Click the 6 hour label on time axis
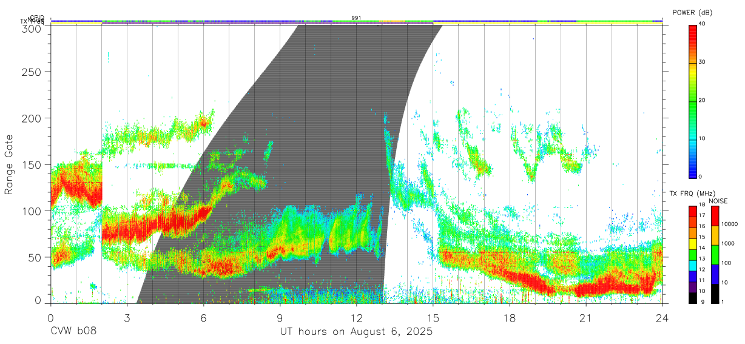745x344 pixels. coord(204,317)
